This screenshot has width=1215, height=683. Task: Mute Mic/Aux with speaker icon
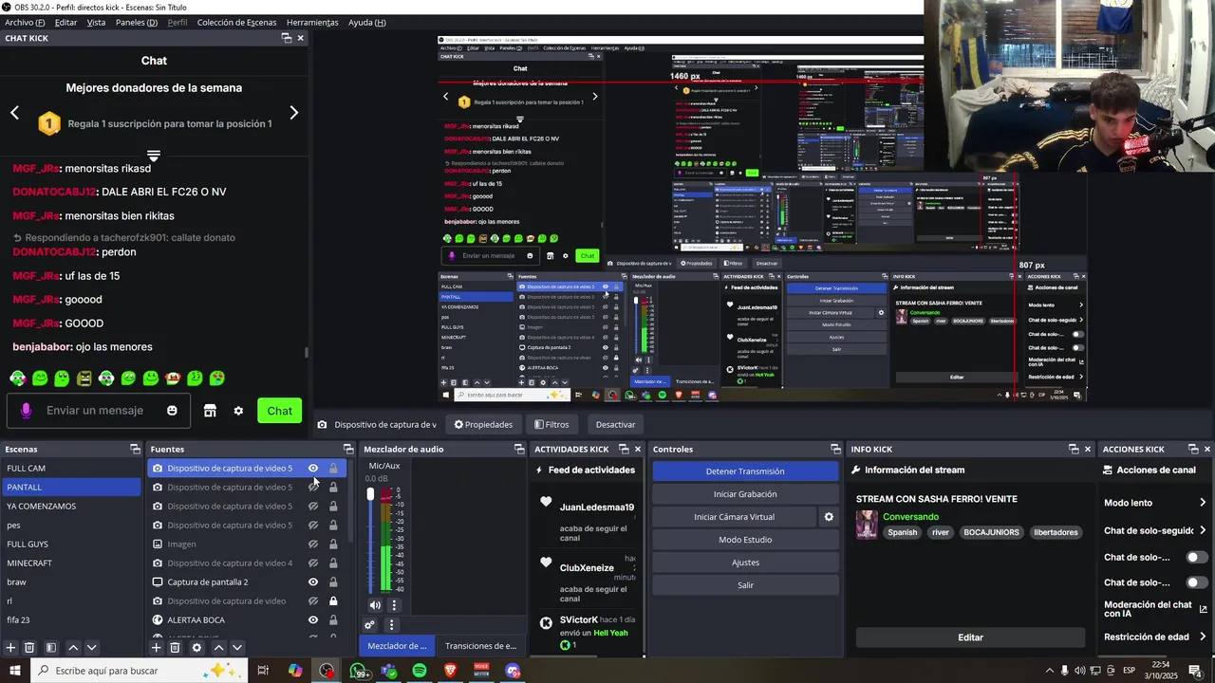point(375,605)
